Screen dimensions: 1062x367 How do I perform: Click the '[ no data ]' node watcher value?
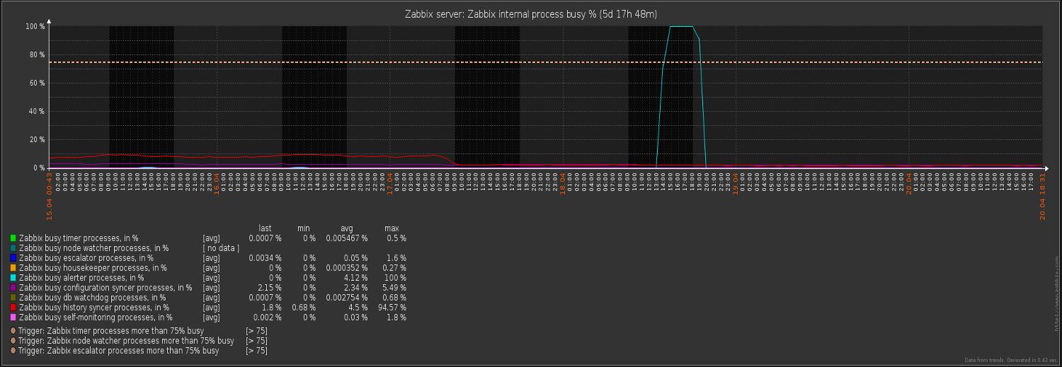click(221, 248)
